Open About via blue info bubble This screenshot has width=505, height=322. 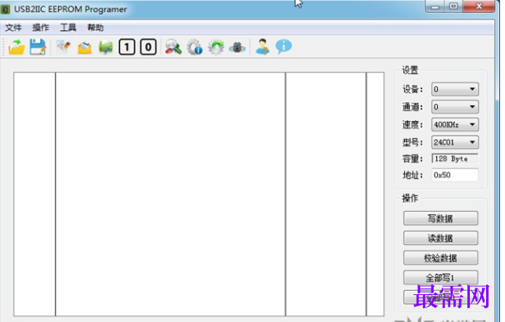click(x=284, y=47)
